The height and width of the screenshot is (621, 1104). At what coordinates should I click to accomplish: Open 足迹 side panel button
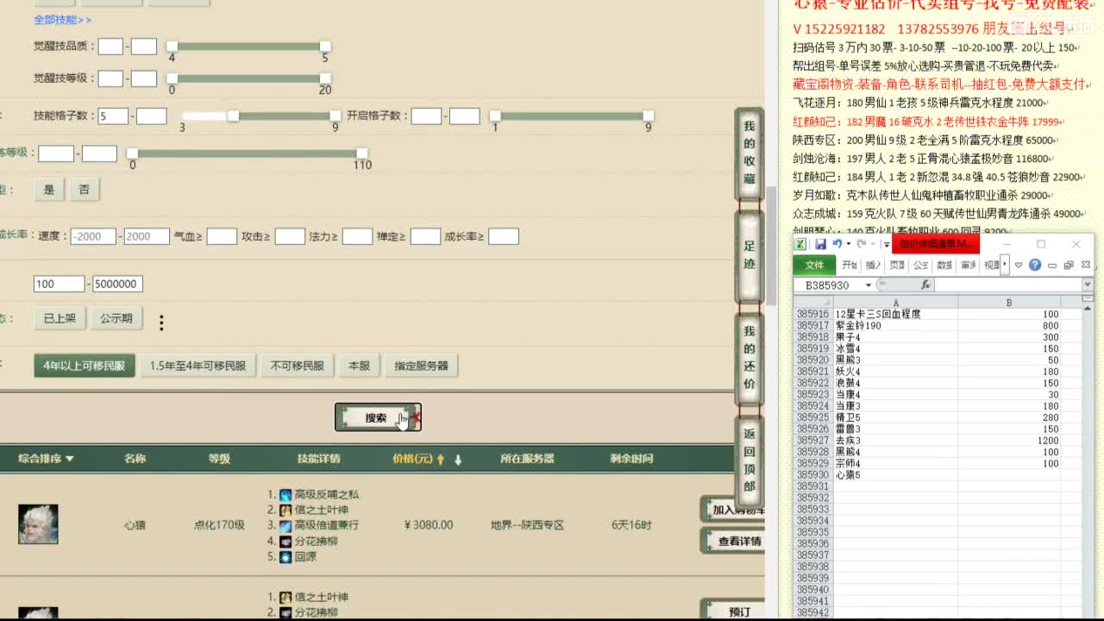[749, 255]
